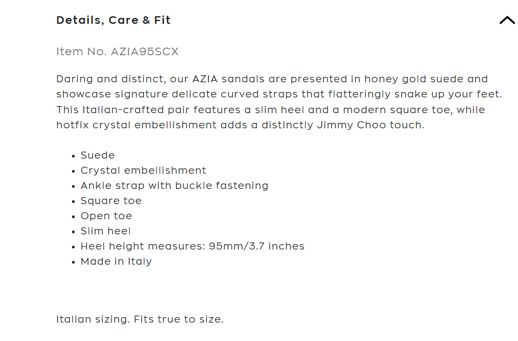This screenshot has width=518, height=341.
Task: Click the Suede bullet item
Action: 97,155
